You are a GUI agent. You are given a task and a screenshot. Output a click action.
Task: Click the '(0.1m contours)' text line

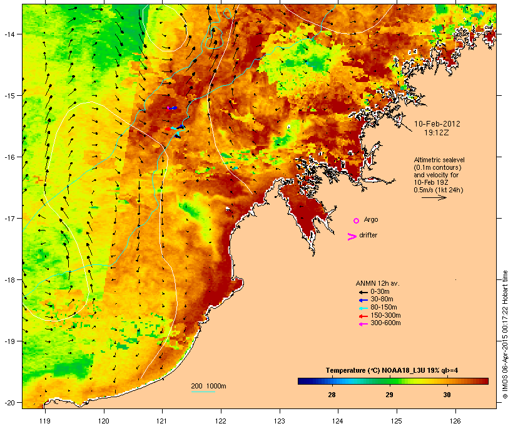pyautogui.click(x=437, y=167)
